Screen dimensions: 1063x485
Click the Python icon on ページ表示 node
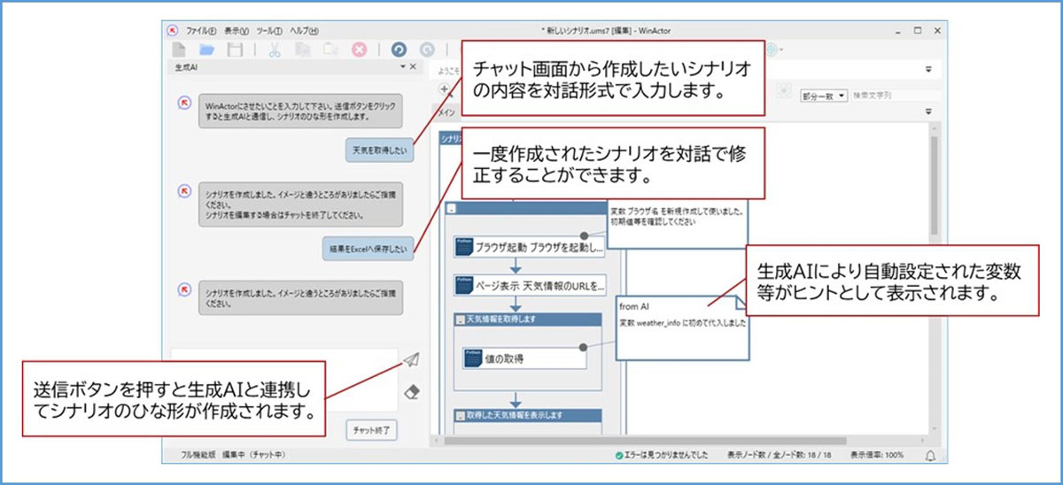click(463, 284)
